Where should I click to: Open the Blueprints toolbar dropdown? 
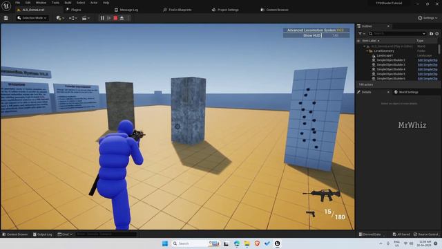[x=73, y=18]
